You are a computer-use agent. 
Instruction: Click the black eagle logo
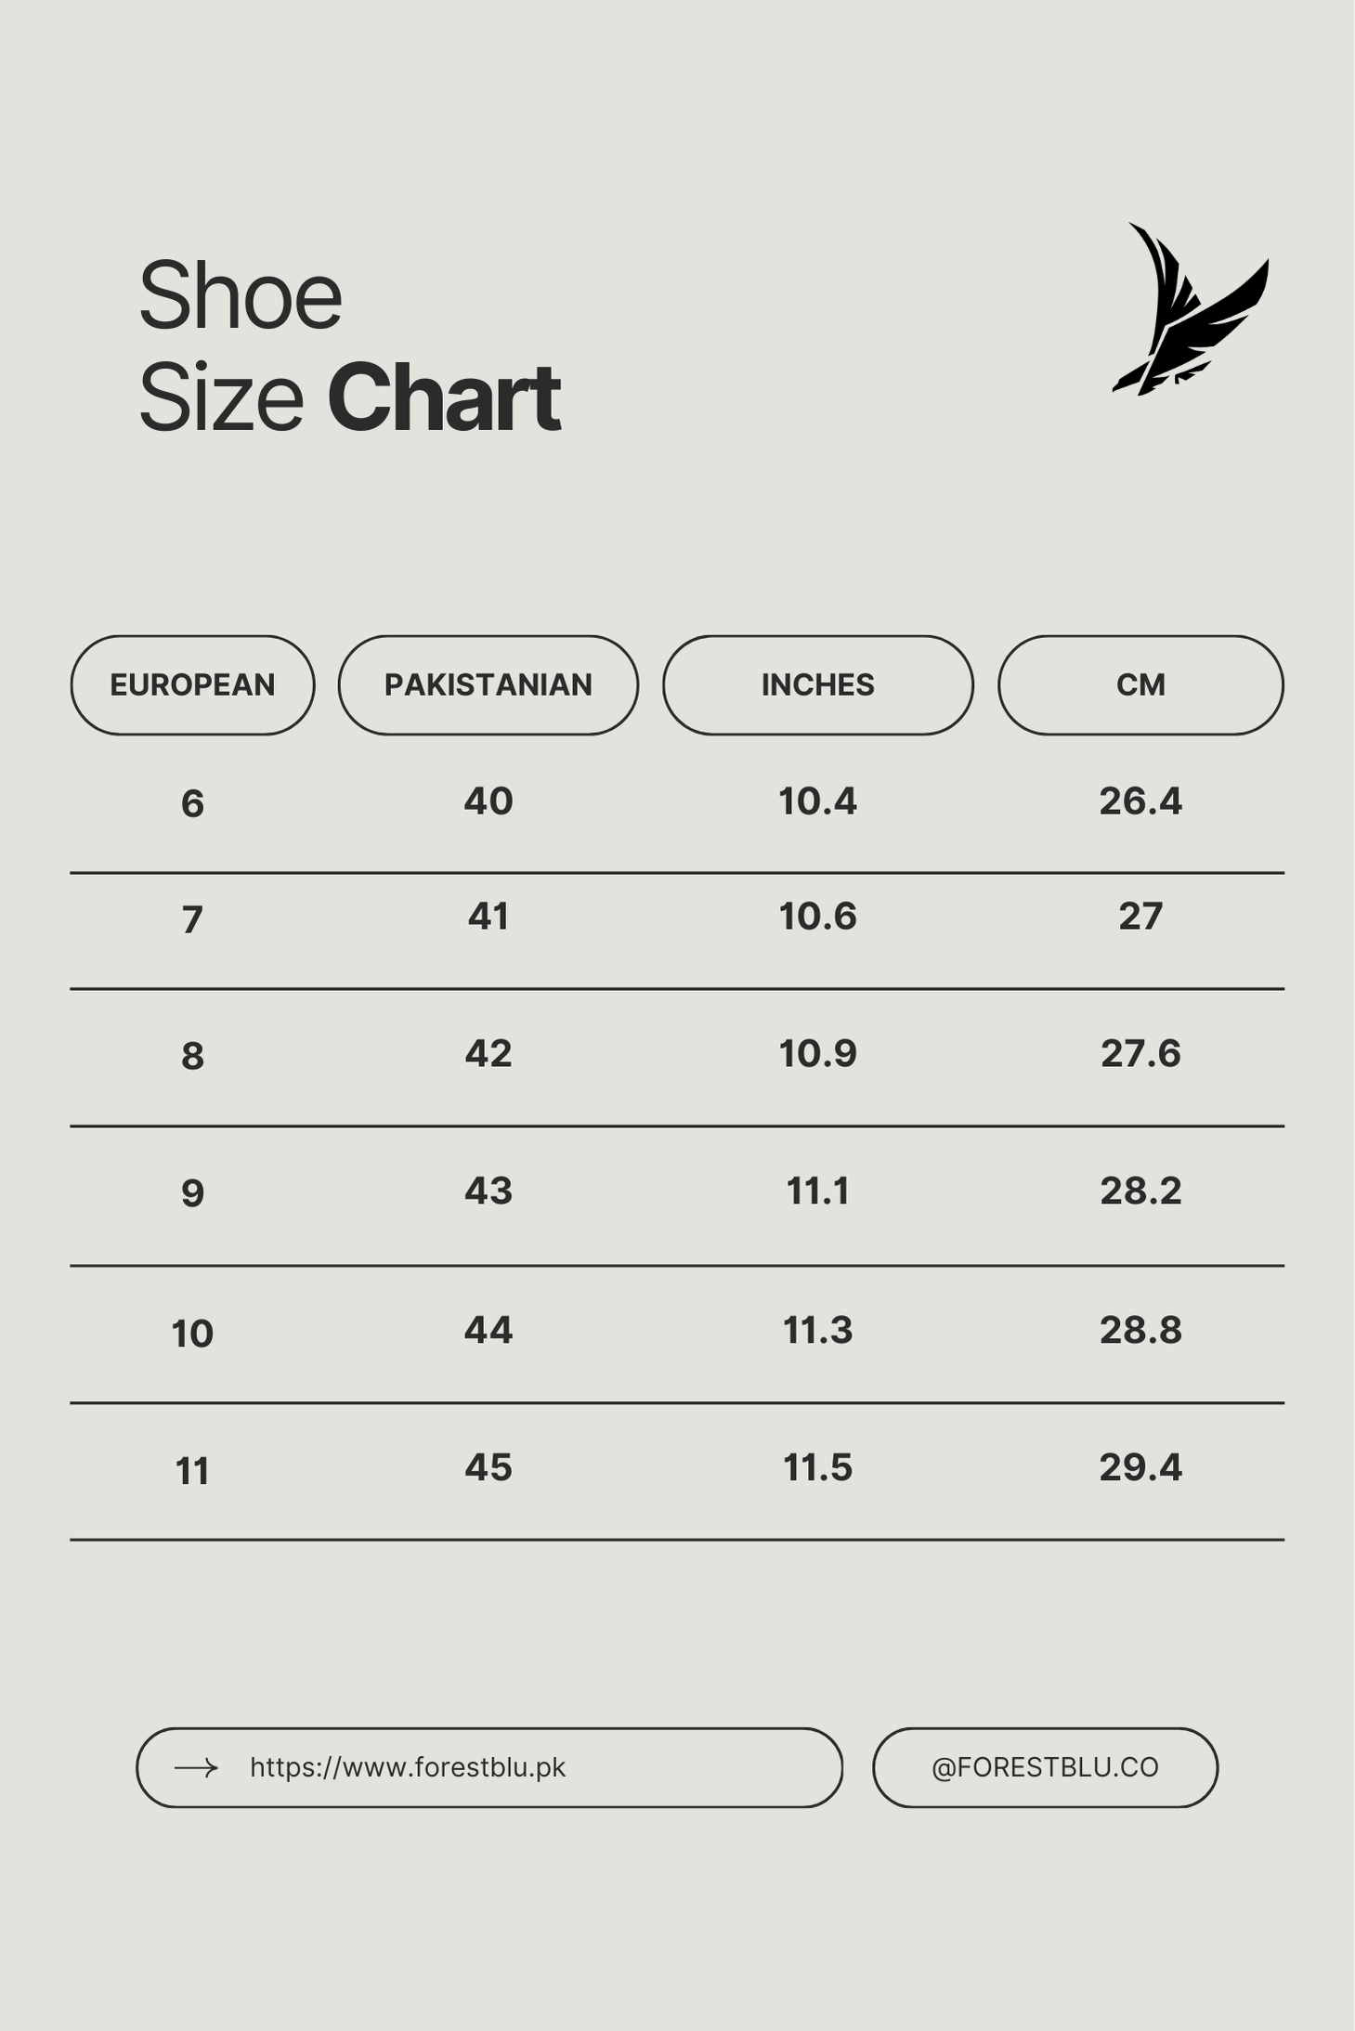(x=1191, y=309)
